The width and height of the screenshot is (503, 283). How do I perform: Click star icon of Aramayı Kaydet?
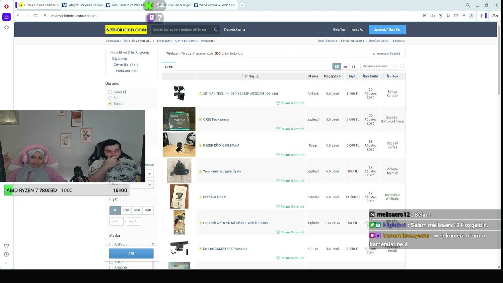374,53
